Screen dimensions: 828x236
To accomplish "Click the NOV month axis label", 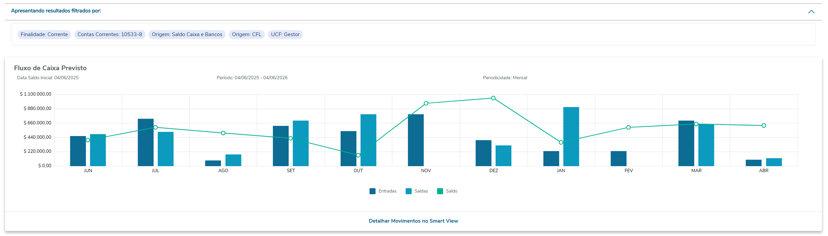I will [x=426, y=171].
